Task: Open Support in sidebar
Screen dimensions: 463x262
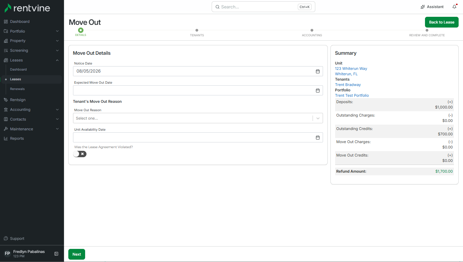Action: pos(17,238)
